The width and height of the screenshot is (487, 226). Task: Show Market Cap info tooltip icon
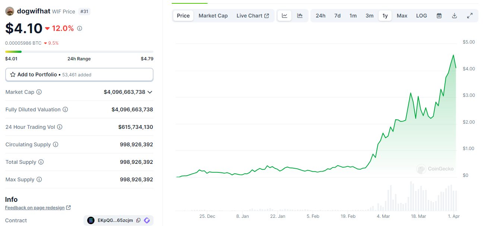click(x=39, y=92)
